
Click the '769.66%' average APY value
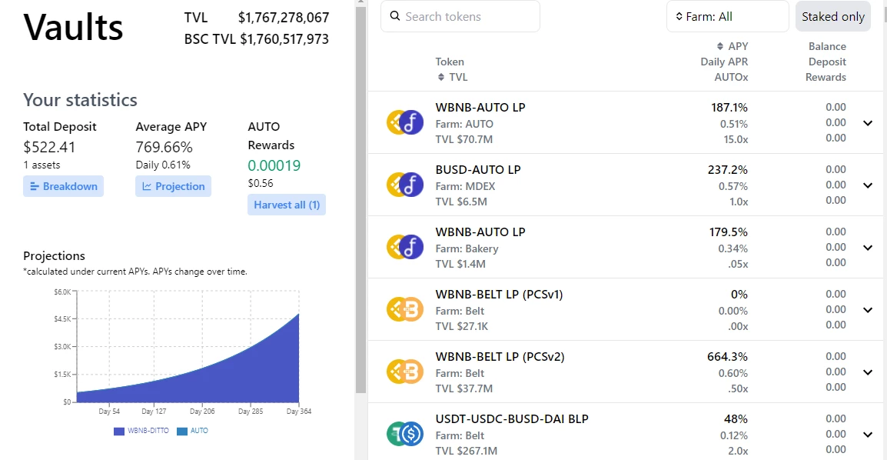(164, 147)
